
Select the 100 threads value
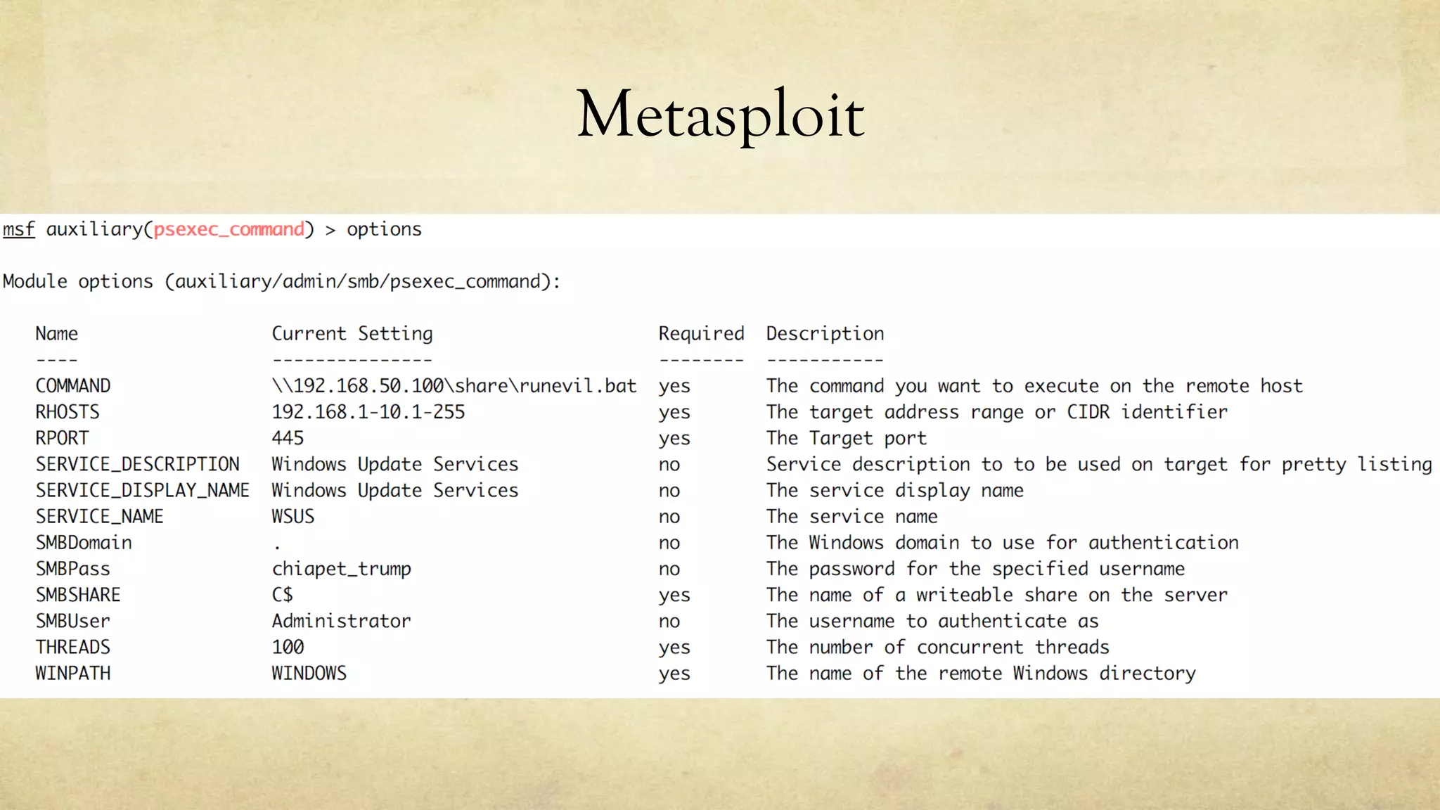point(288,647)
